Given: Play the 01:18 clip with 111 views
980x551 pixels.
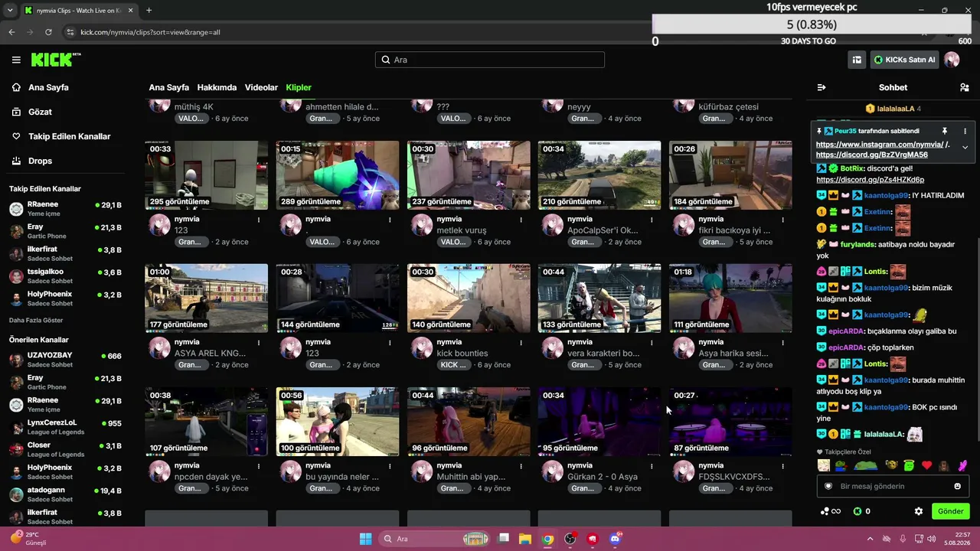Looking at the screenshot, I should coord(730,298).
